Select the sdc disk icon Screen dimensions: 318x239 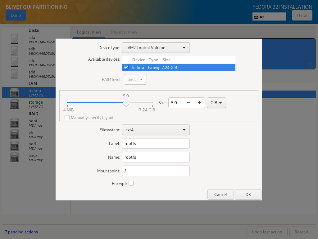click(x=15, y=62)
